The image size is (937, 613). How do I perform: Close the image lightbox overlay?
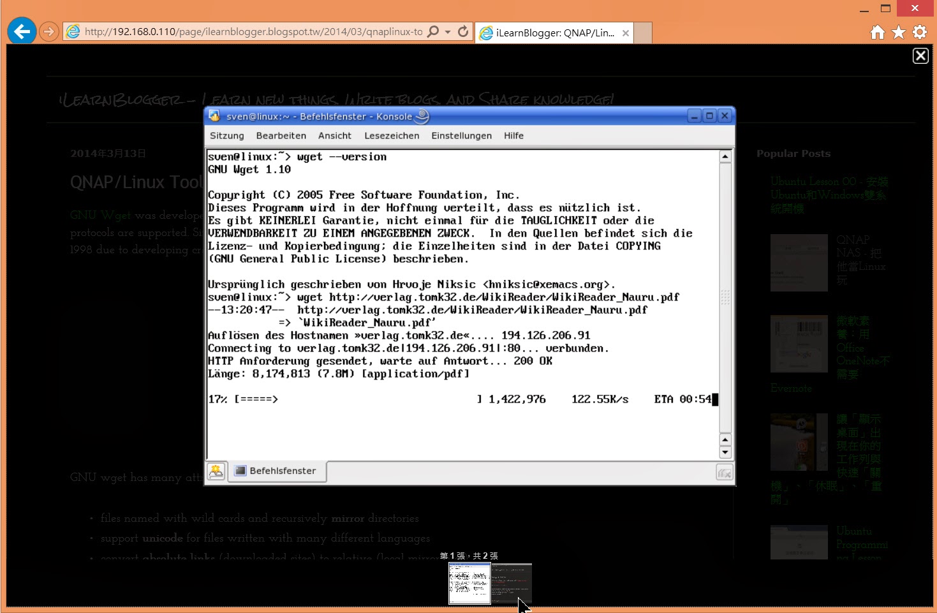(x=920, y=55)
